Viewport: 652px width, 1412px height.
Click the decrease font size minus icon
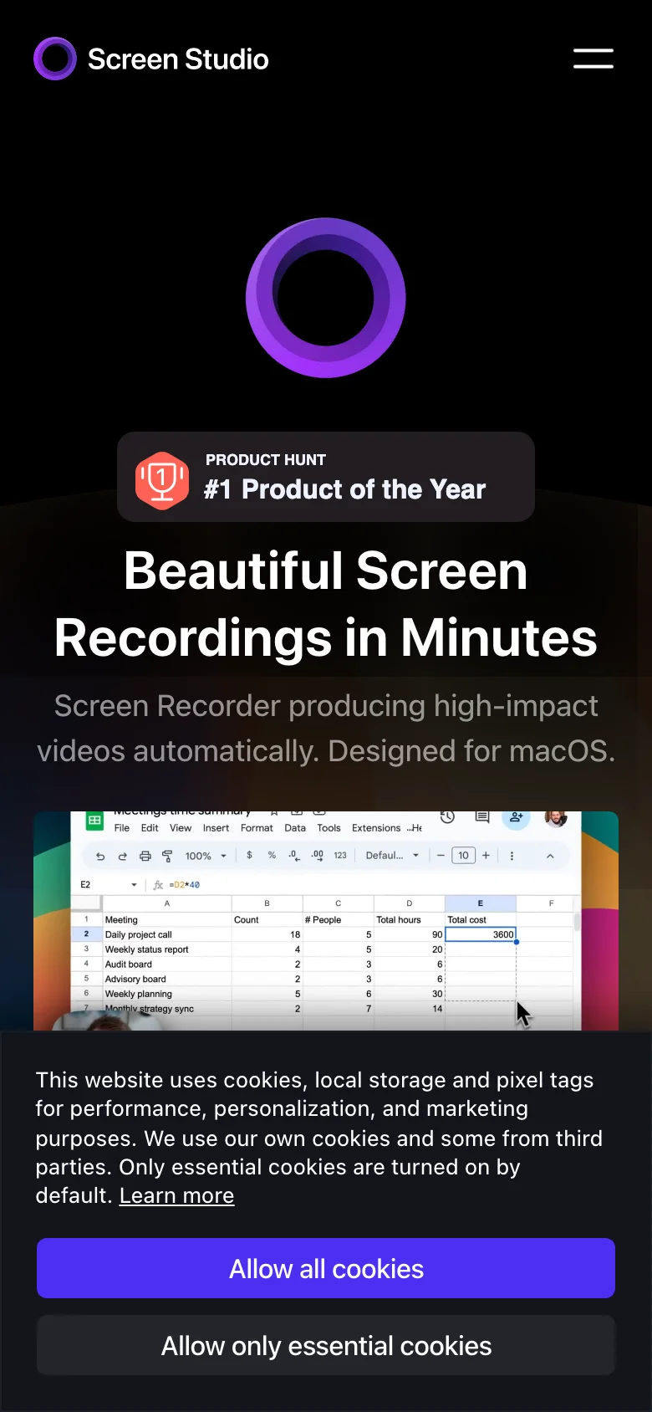tap(441, 855)
